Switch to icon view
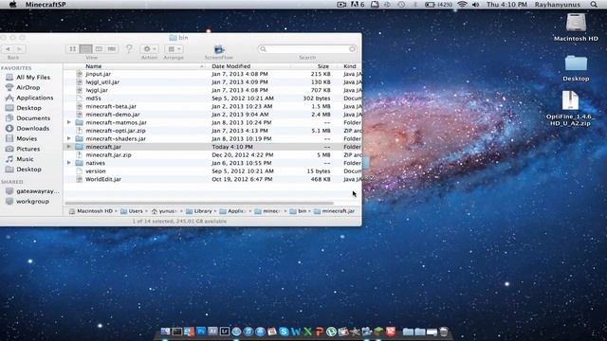This screenshot has width=607, height=341. pyautogui.click(x=72, y=49)
